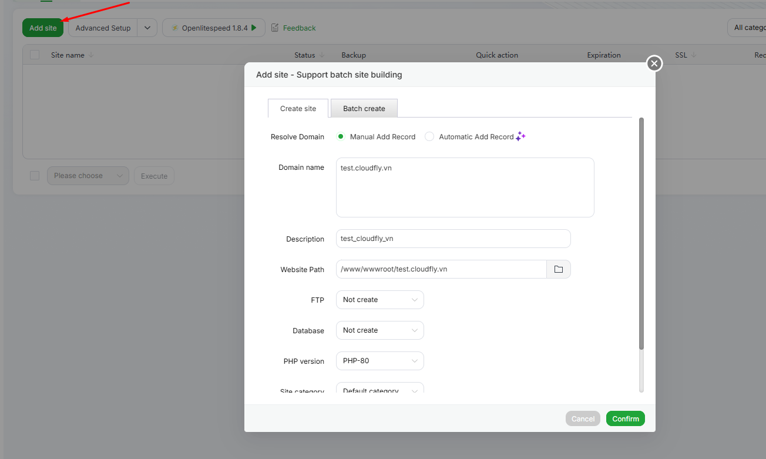This screenshot has height=459, width=766.
Task: Click the dialog's vertical scrollbar
Action: pyautogui.click(x=641, y=235)
